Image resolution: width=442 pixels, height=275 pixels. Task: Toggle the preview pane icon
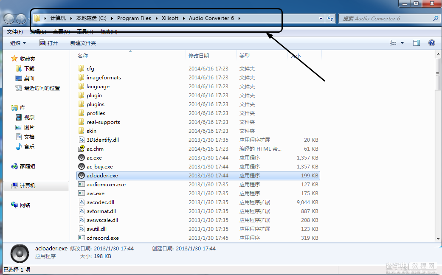(417, 43)
